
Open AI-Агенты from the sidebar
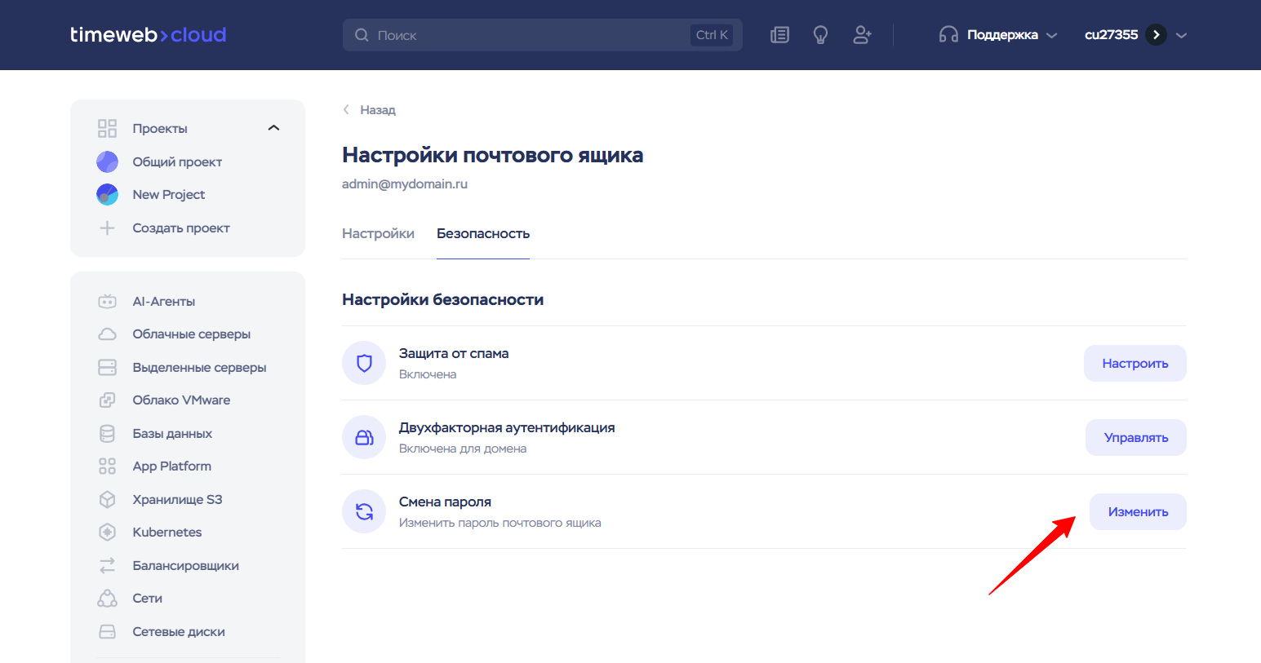(x=163, y=302)
